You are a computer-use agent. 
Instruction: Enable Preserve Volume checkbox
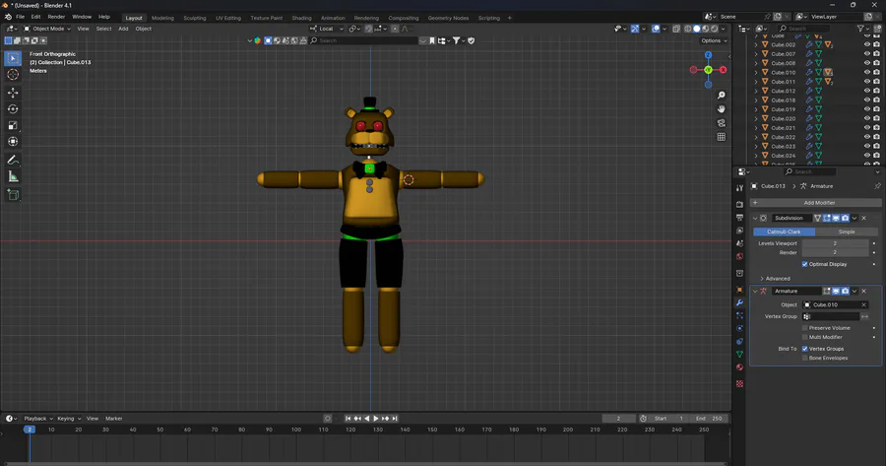(x=804, y=328)
